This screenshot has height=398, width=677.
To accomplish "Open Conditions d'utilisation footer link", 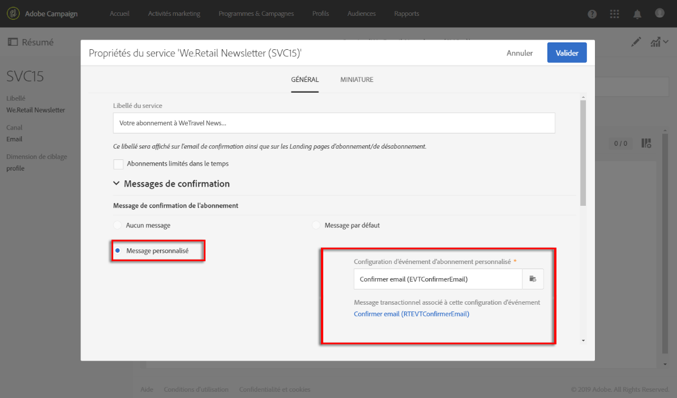I will pos(196,390).
